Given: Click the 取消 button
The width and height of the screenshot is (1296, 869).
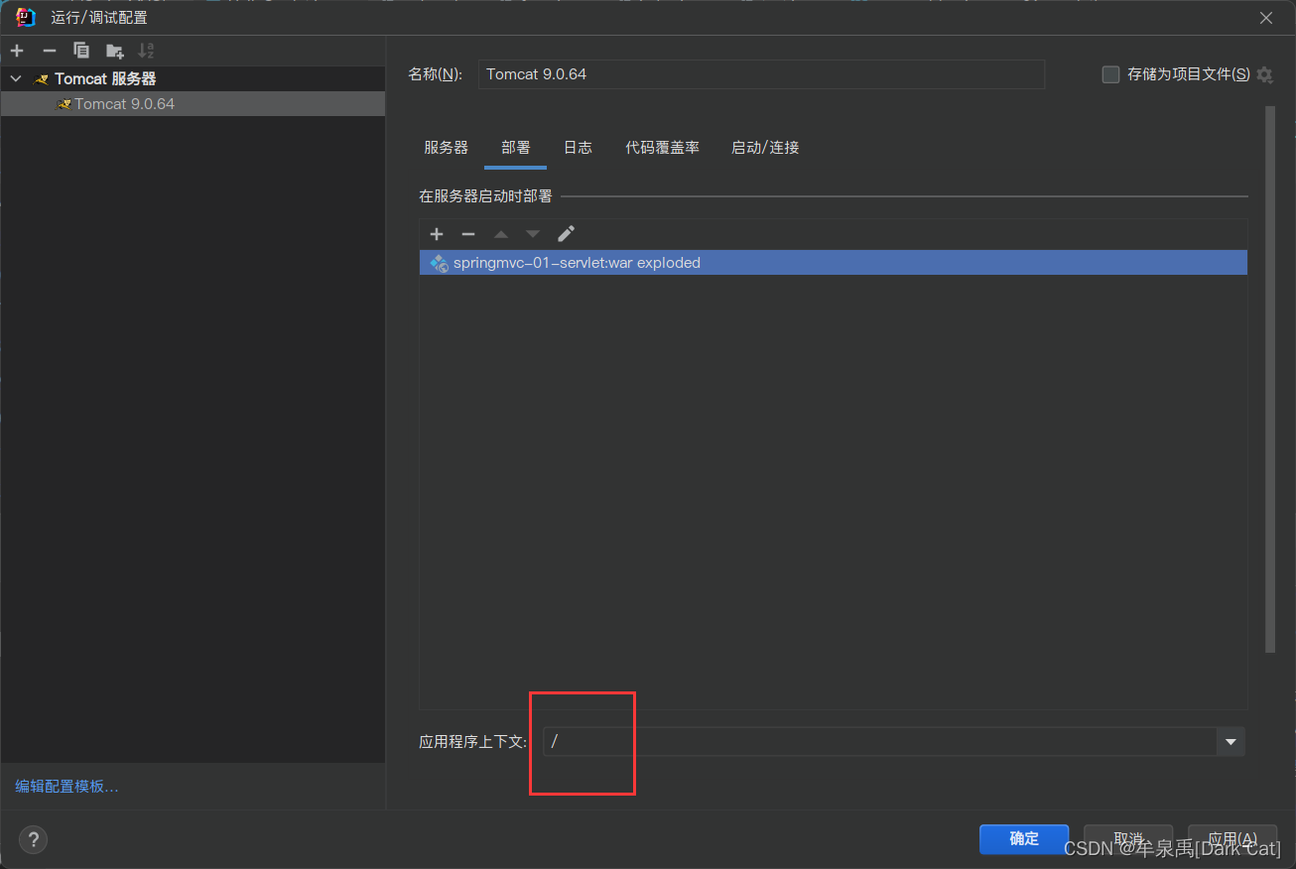Looking at the screenshot, I should pyautogui.click(x=1128, y=839).
